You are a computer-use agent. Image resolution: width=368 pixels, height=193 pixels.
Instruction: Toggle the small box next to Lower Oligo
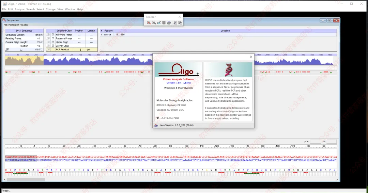coord(53,46)
